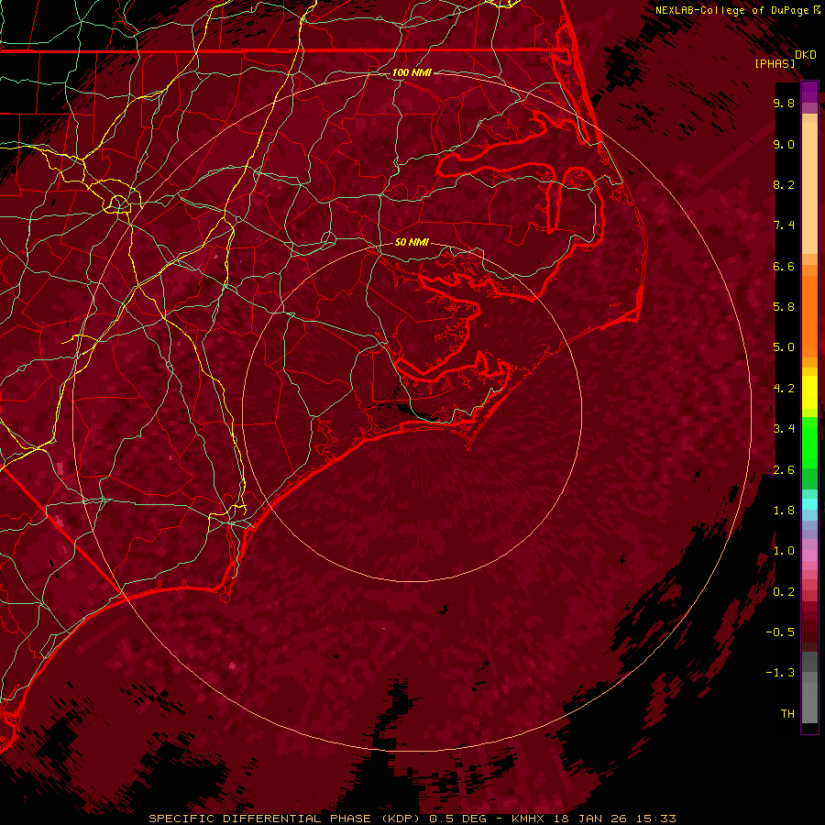Click the 4.2 scale value
The width and height of the screenshot is (825, 825).
[x=784, y=389]
